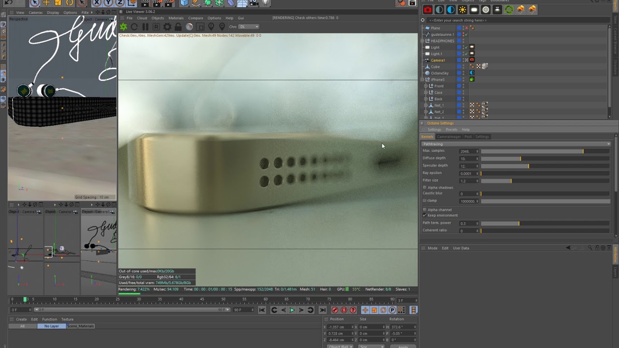
Task: Click the keyframe selection question-mark icon
Action: point(353,310)
